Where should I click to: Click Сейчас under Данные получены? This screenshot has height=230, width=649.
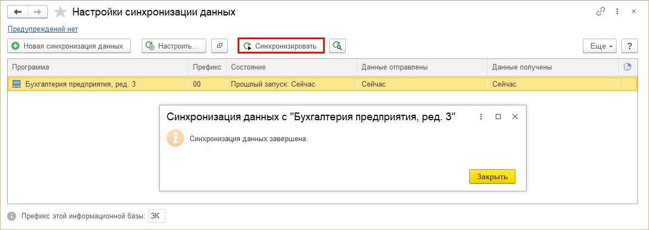click(x=553, y=84)
